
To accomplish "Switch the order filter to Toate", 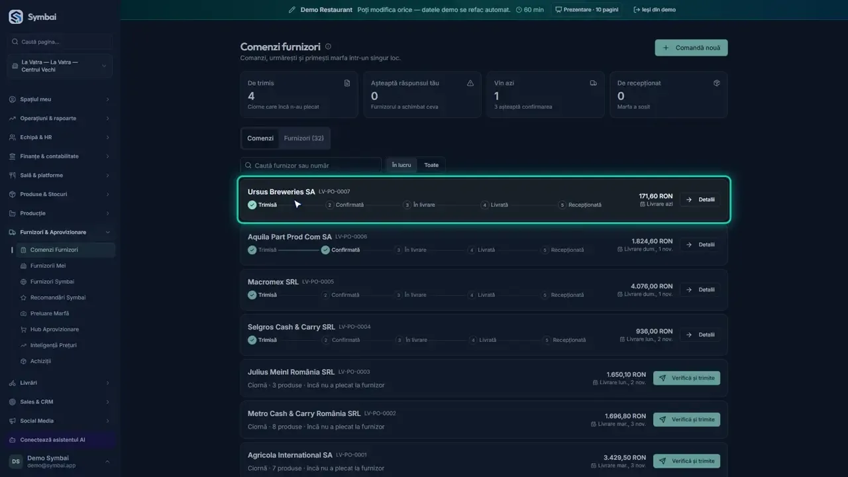I will (431, 165).
